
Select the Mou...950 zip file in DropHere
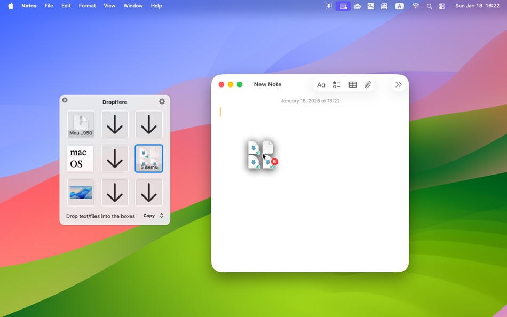coord(81,124)
